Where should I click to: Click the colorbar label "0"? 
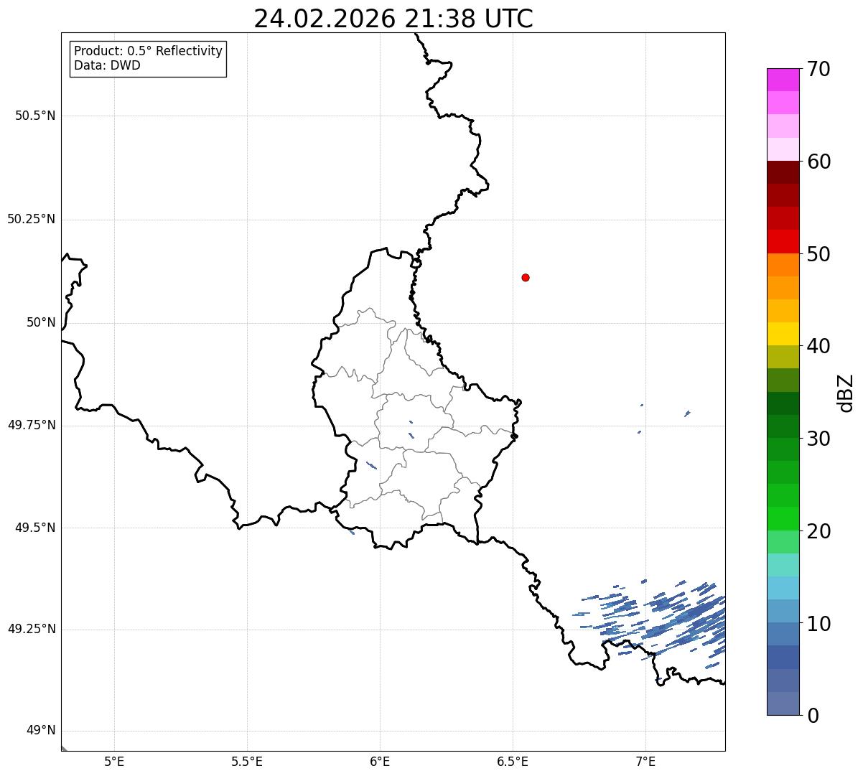click(x=812, y=716)
